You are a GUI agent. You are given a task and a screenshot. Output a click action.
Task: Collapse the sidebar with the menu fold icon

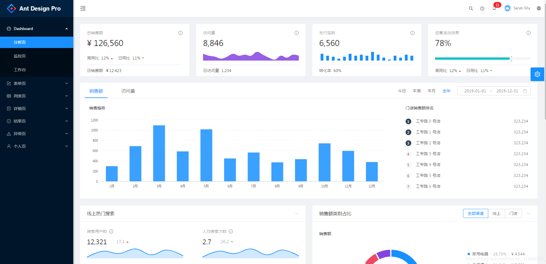(x=83, y=8)
